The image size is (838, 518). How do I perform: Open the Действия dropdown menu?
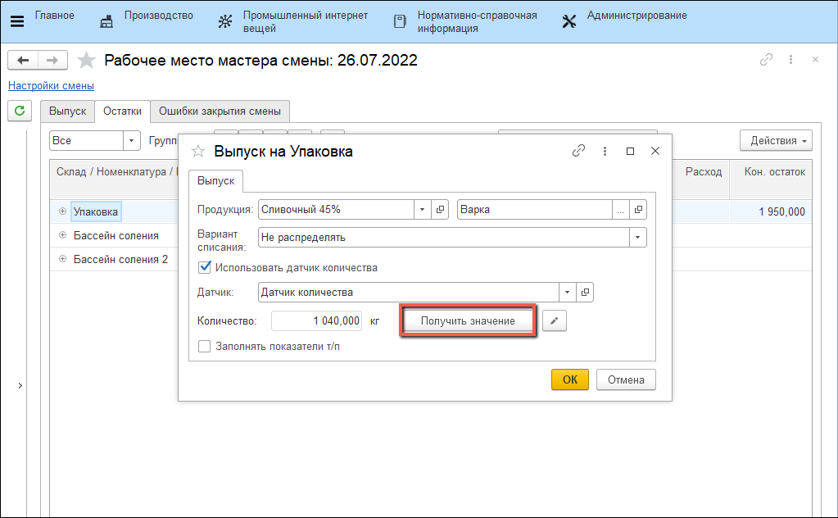click(775, 140)
